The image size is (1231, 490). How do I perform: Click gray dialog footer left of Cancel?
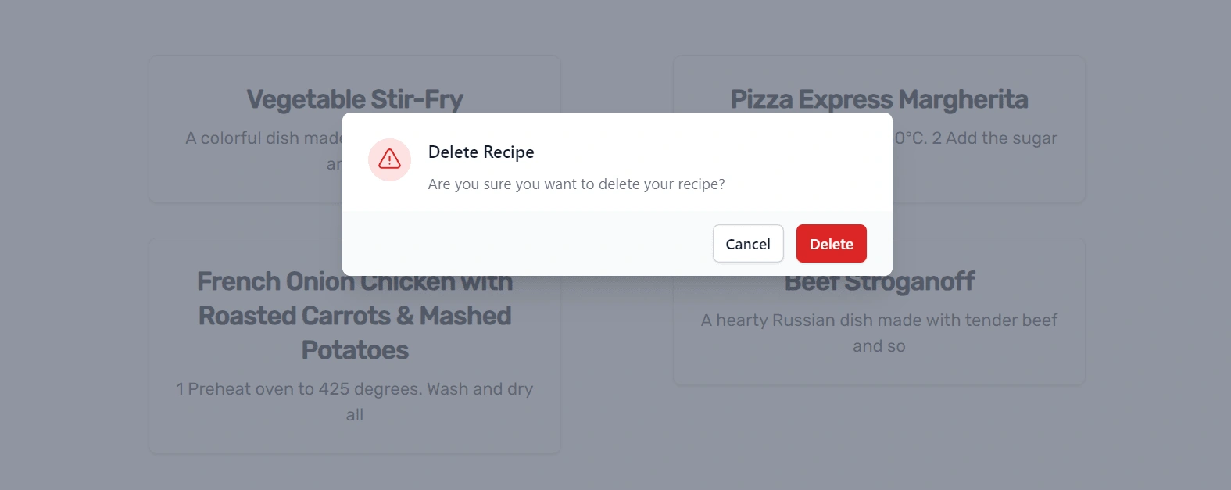click(524, 244)
